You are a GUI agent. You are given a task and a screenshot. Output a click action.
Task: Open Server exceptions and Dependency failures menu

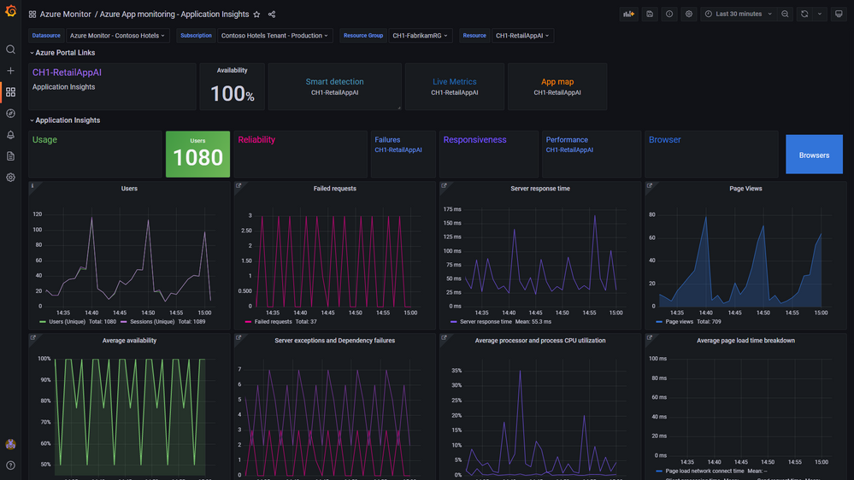coord(334,340)
